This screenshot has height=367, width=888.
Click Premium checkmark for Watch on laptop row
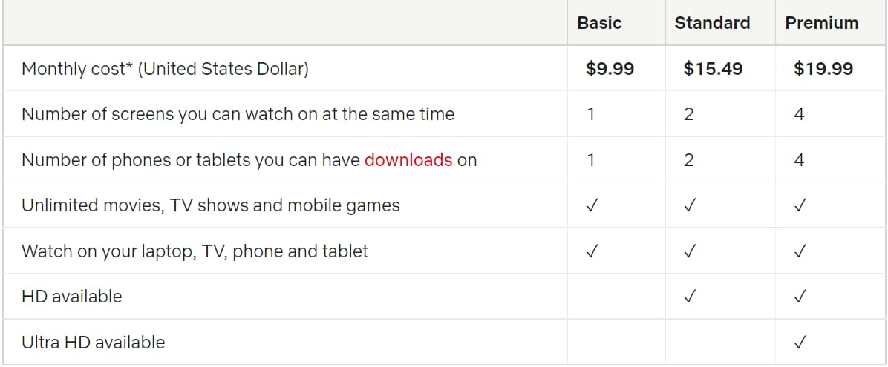800,251
